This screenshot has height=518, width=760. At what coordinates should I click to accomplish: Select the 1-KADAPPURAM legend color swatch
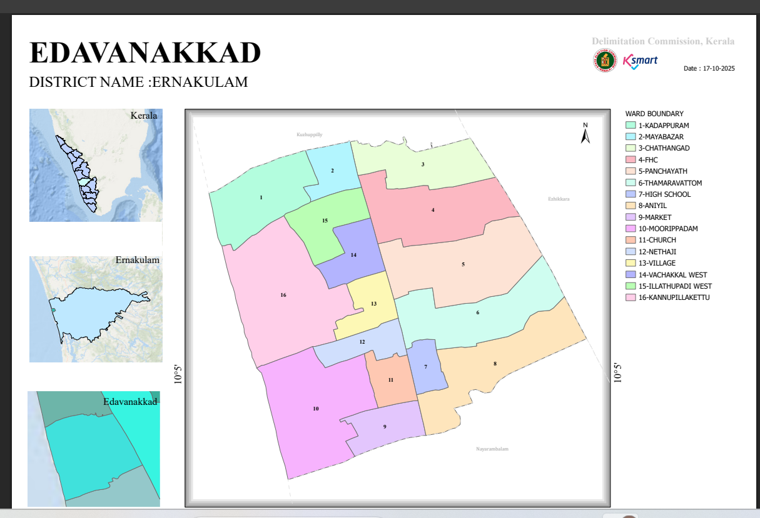coord(631,126)
